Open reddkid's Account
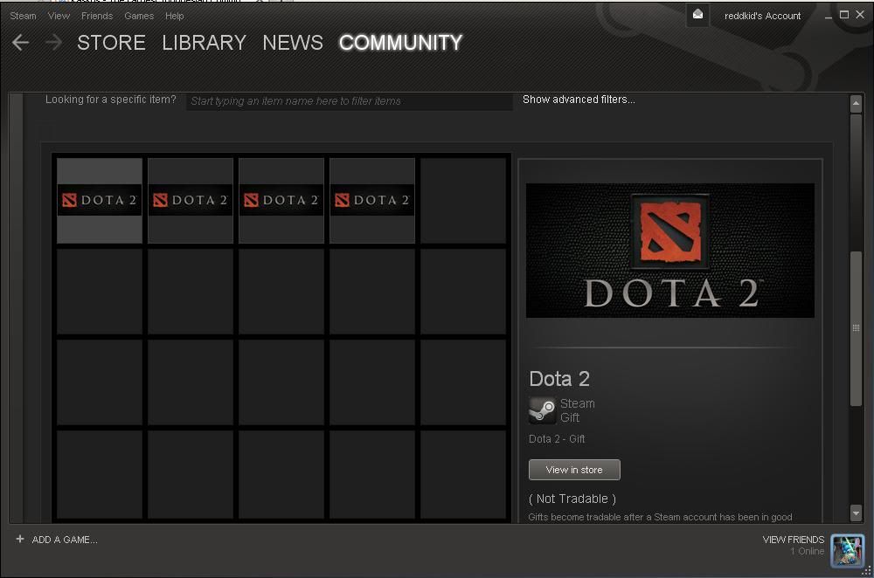 coord(762,16)
